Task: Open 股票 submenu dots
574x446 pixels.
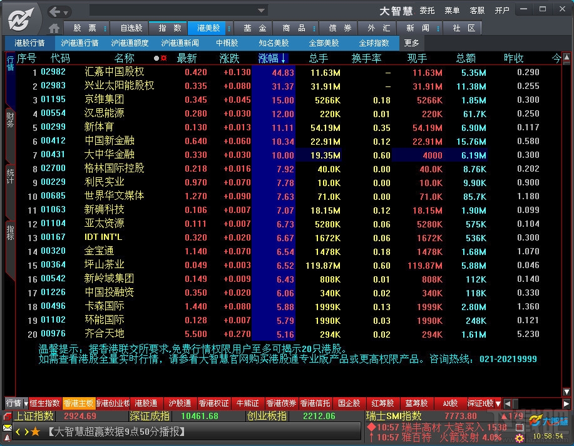Action: (105, 28)
